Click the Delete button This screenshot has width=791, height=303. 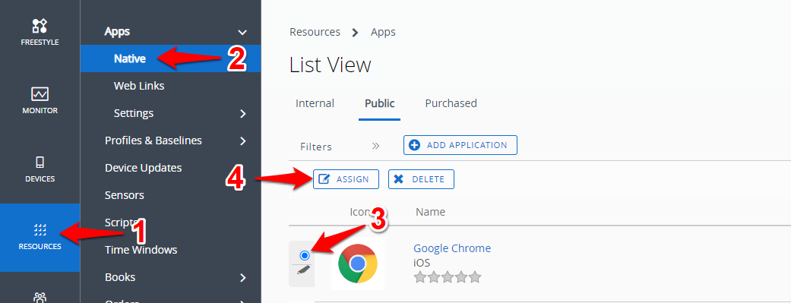click(x=421, y=179)
